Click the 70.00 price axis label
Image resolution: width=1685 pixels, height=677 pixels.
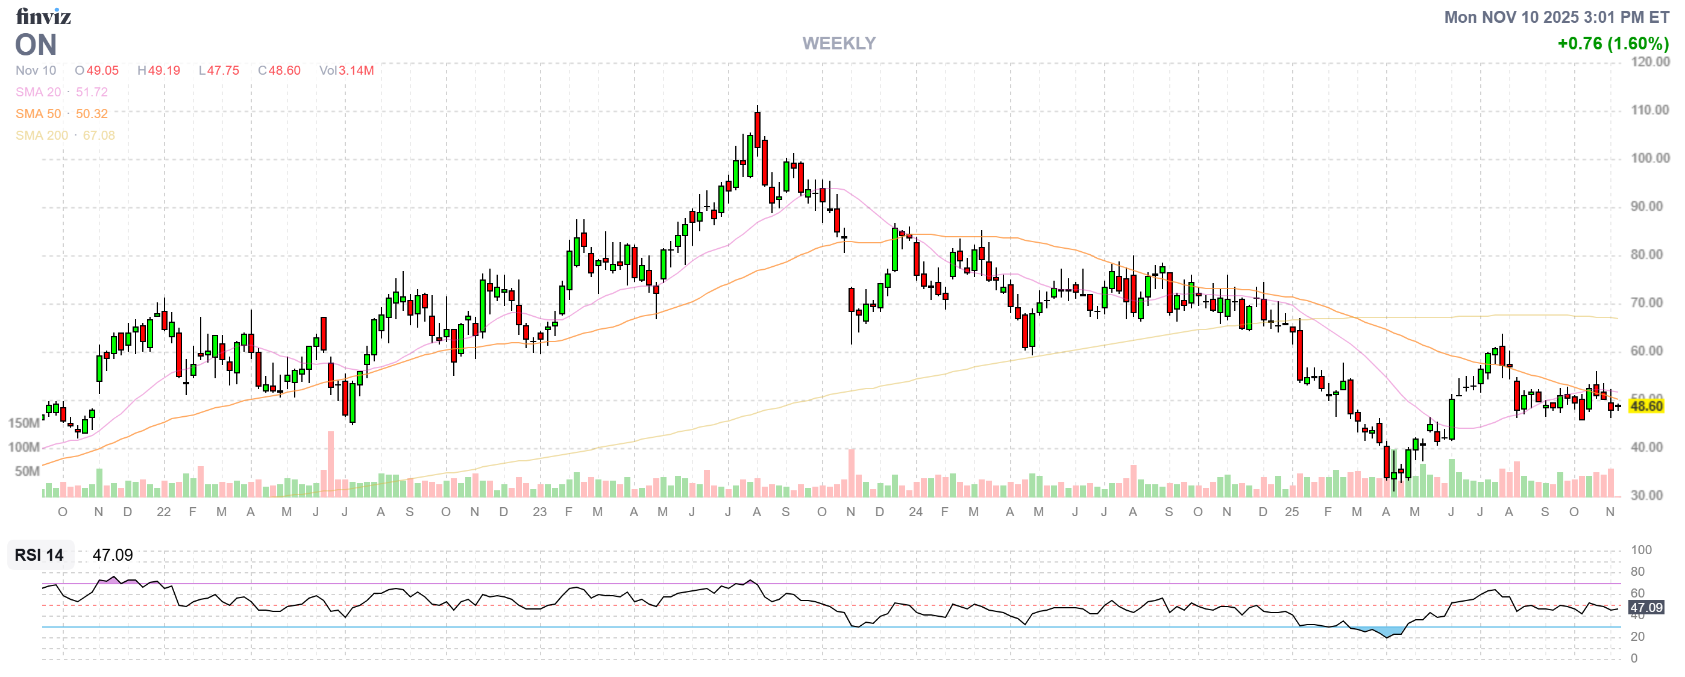[1646, 302]
